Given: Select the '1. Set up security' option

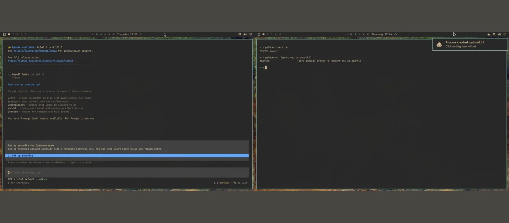Looking at the screenshot, I should (127, 156).
